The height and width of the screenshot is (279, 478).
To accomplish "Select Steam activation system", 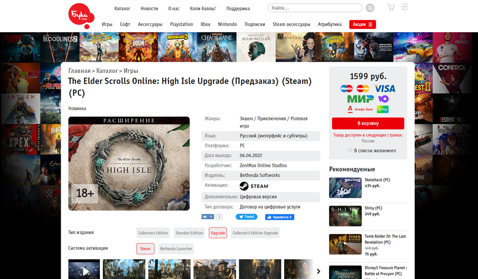I will point(145,249).
